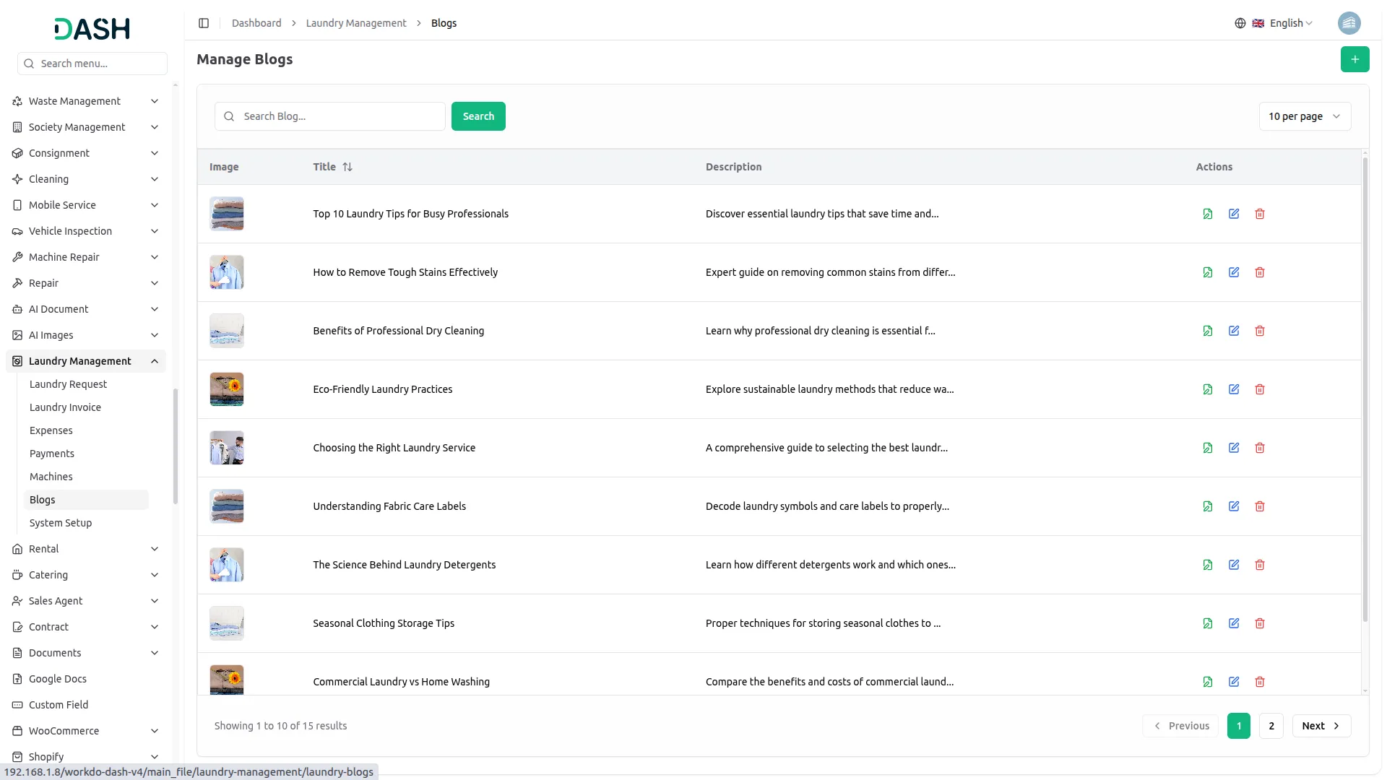The width and height of the screenshot is (1387, 780).
Task: Click the Search button next to blog search
Action: tap(478, 116)
